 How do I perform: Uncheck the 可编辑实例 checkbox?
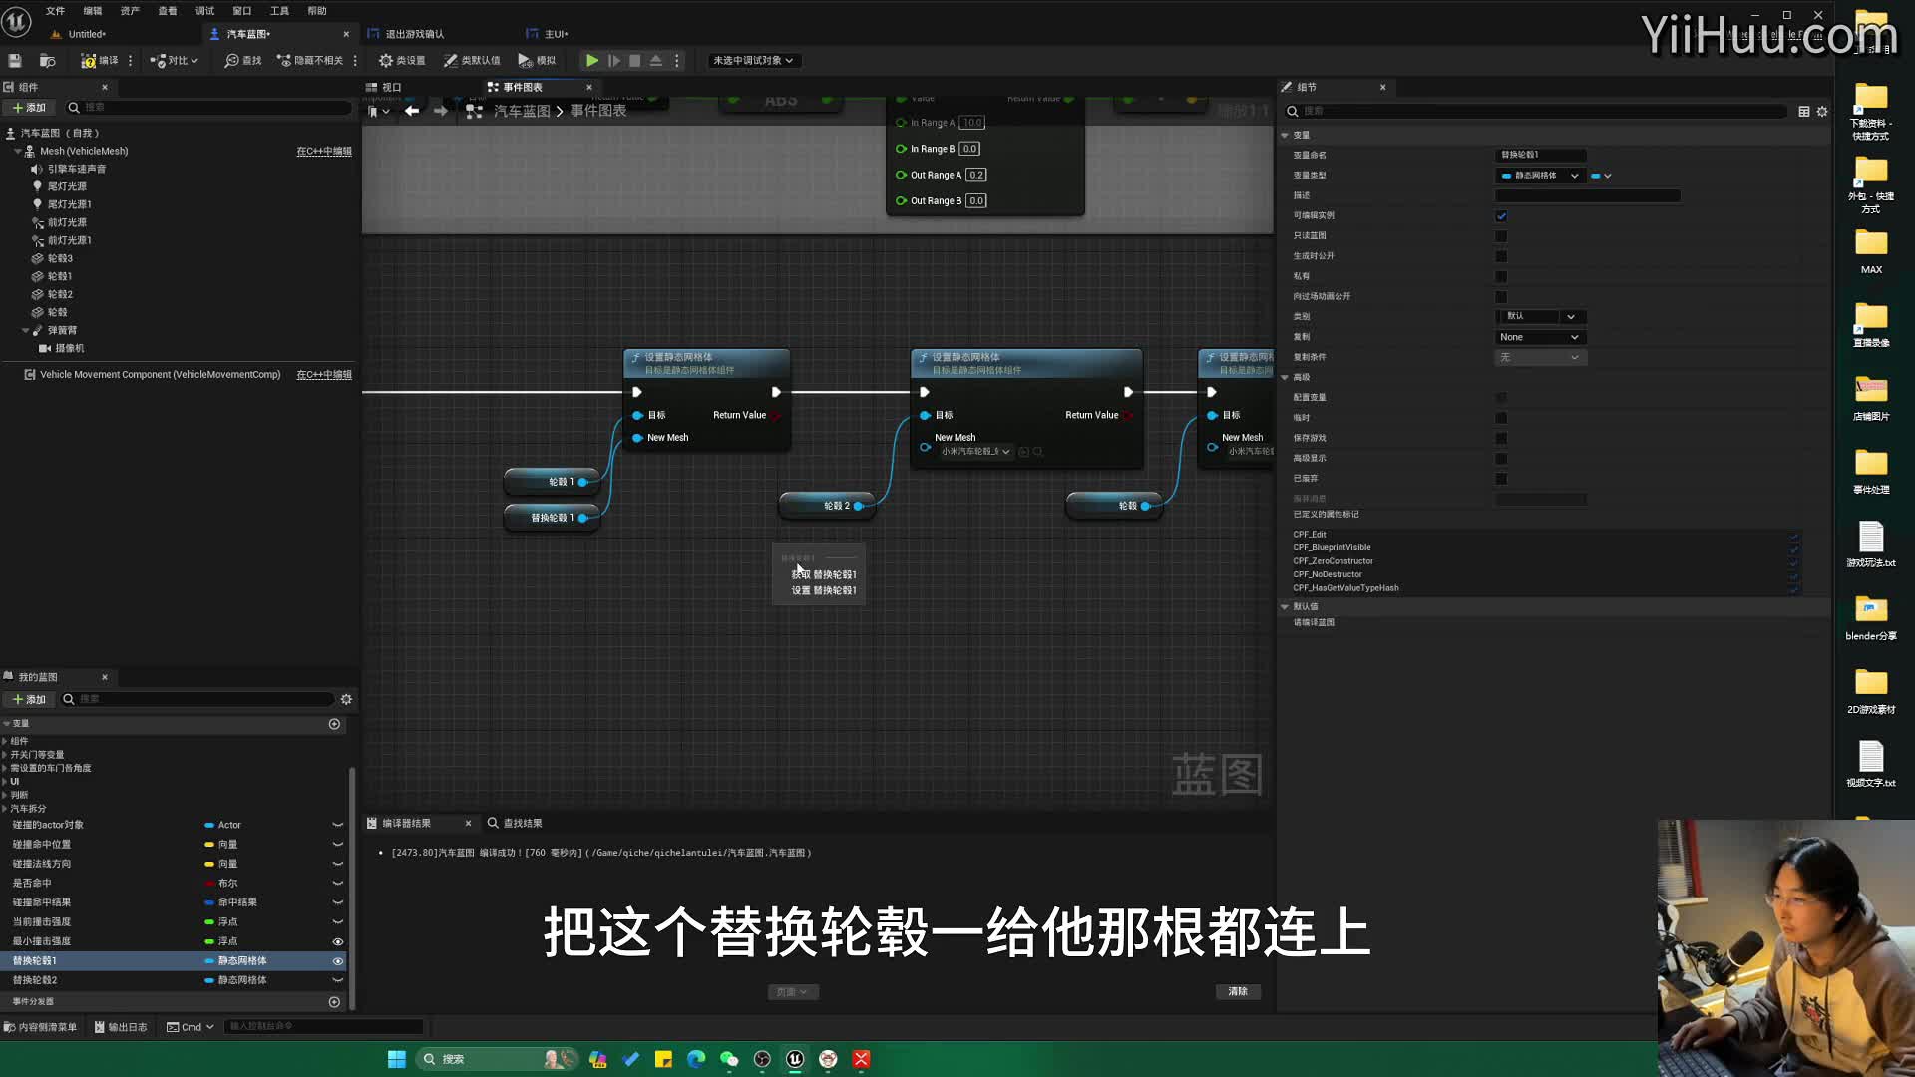click(x=1501, y=216)
